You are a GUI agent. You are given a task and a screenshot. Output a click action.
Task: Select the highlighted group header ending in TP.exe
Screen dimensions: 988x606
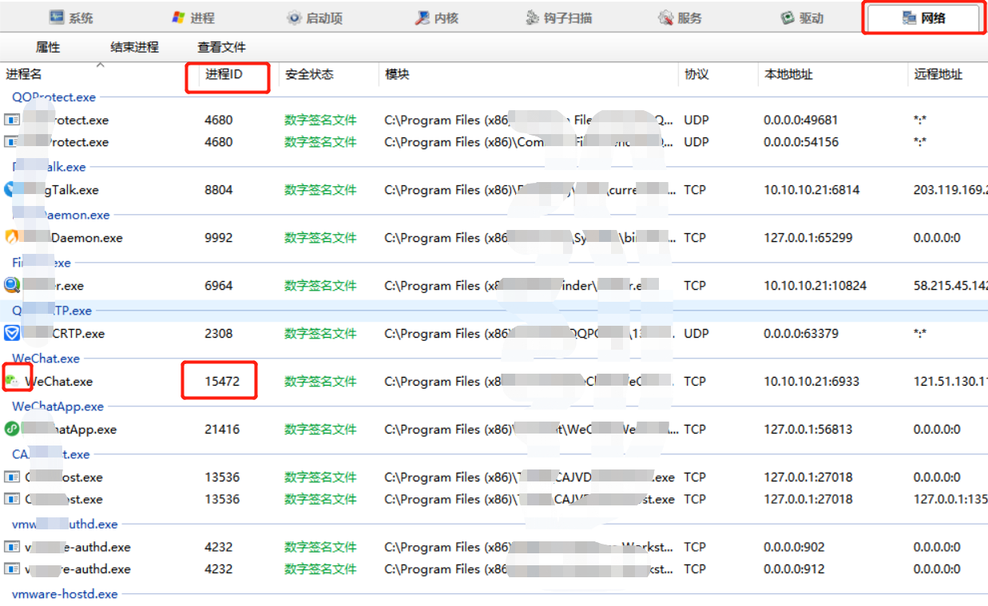(x=52, y=311)
